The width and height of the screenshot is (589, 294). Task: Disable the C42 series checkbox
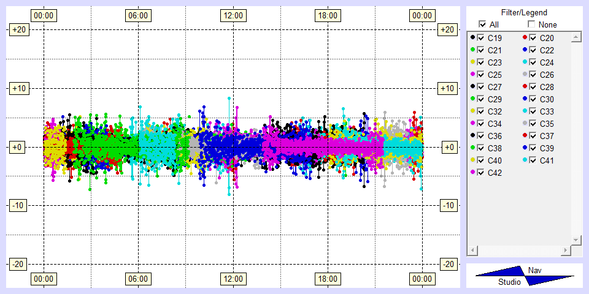pyautogui.click(x=481, y=173)
